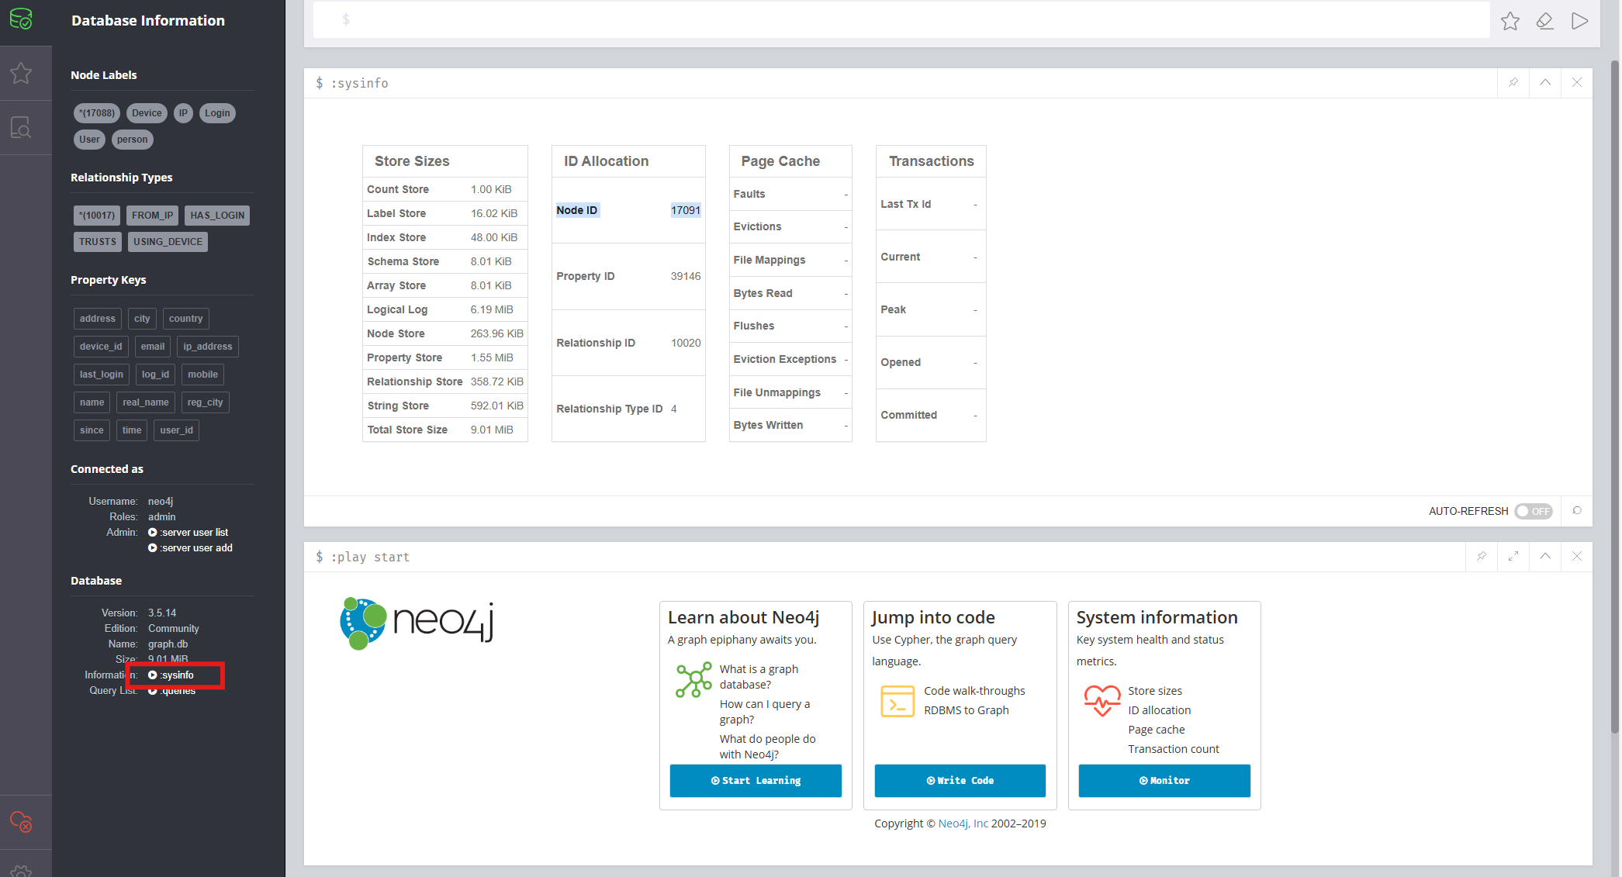
Task: Select the country property key
Action: (186, 319)
